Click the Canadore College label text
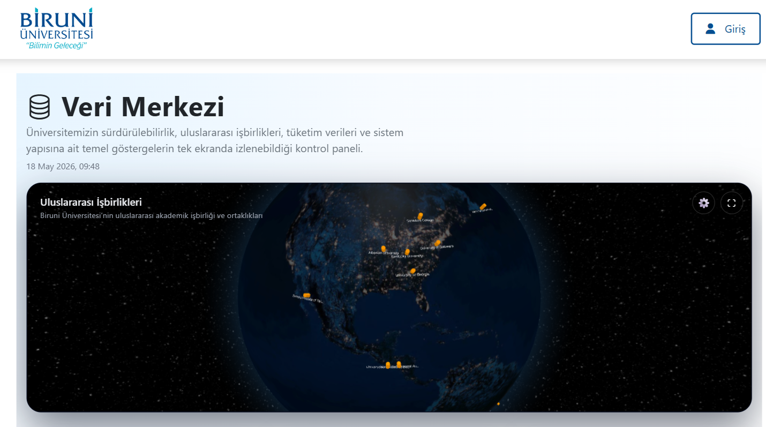The height and width of the screenshot is (427, 766). pyautogui.click(x=420, y=220)
